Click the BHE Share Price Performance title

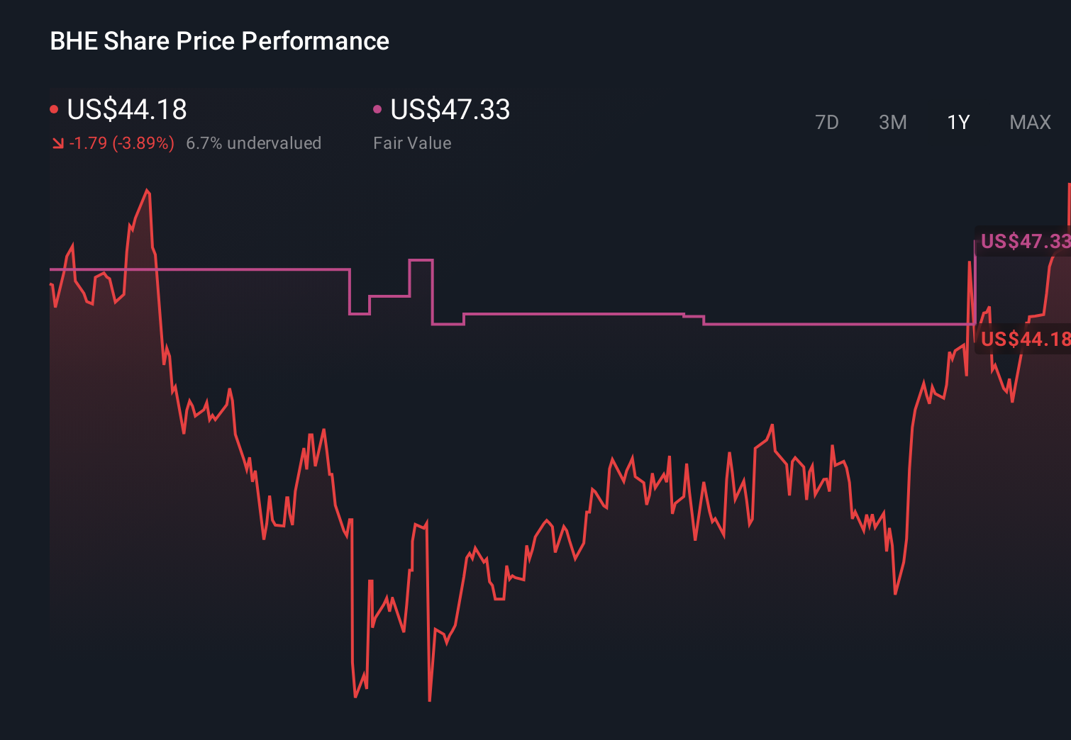(x=219, y=40)
